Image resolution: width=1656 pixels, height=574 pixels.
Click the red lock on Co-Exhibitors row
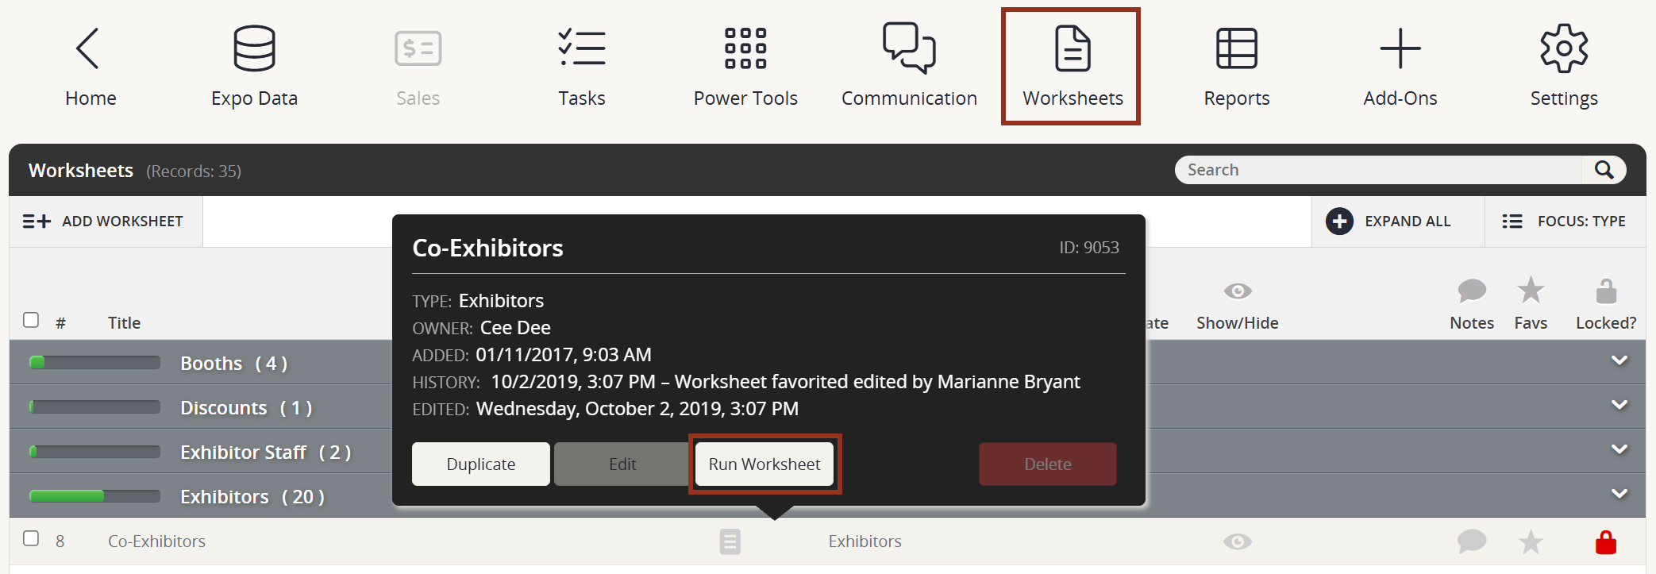tap(1606, 541)
